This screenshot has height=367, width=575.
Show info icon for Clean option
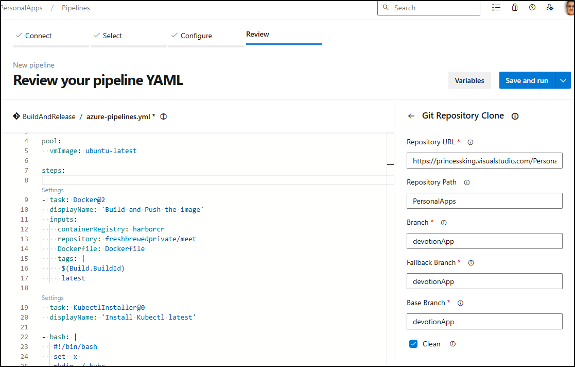tap(453, 344)
